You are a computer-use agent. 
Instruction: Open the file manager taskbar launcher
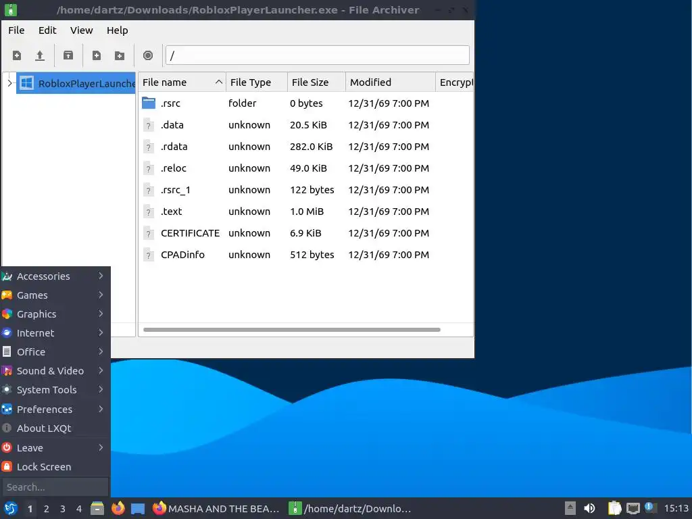tap(97, 508)
